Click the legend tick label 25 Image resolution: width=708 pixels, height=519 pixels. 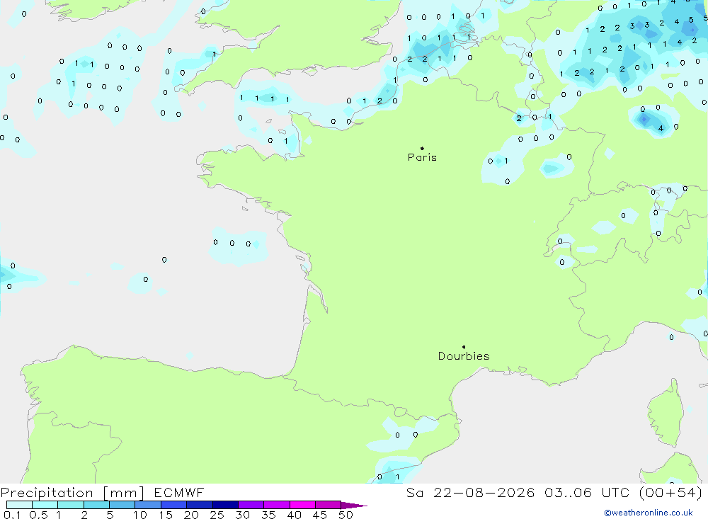[x=217, y=515]
